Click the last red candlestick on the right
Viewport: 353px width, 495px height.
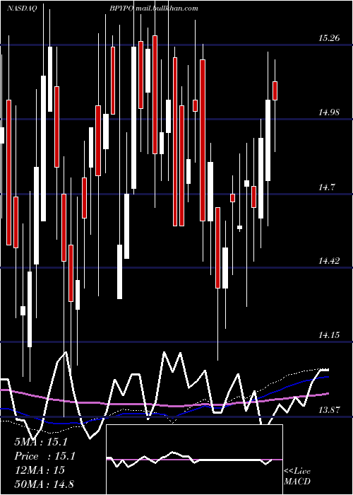point(275,91)
